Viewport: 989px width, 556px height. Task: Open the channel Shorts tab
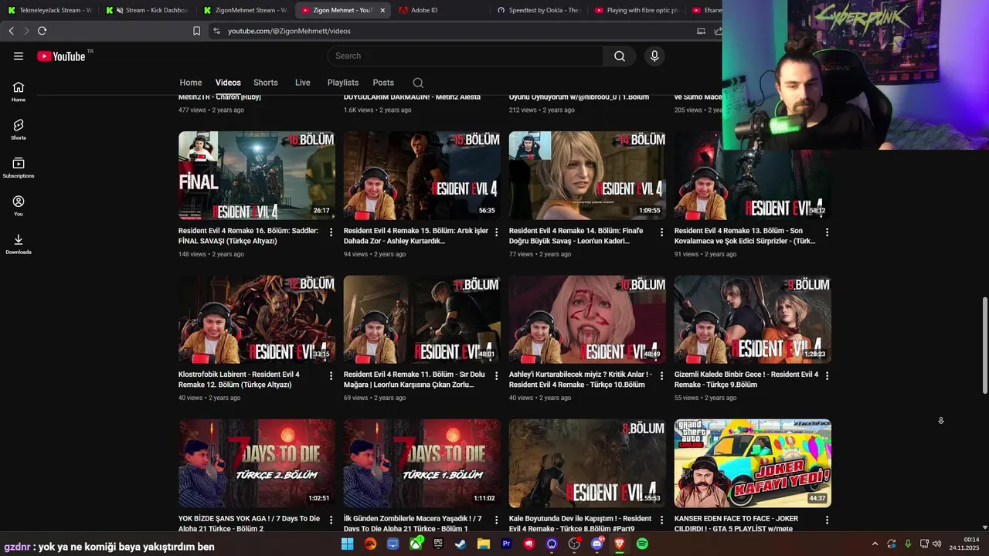[x=265, y=83]
